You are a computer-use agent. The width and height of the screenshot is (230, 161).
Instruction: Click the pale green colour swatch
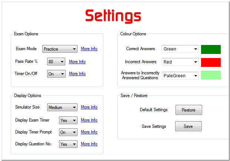coord(211,75)
